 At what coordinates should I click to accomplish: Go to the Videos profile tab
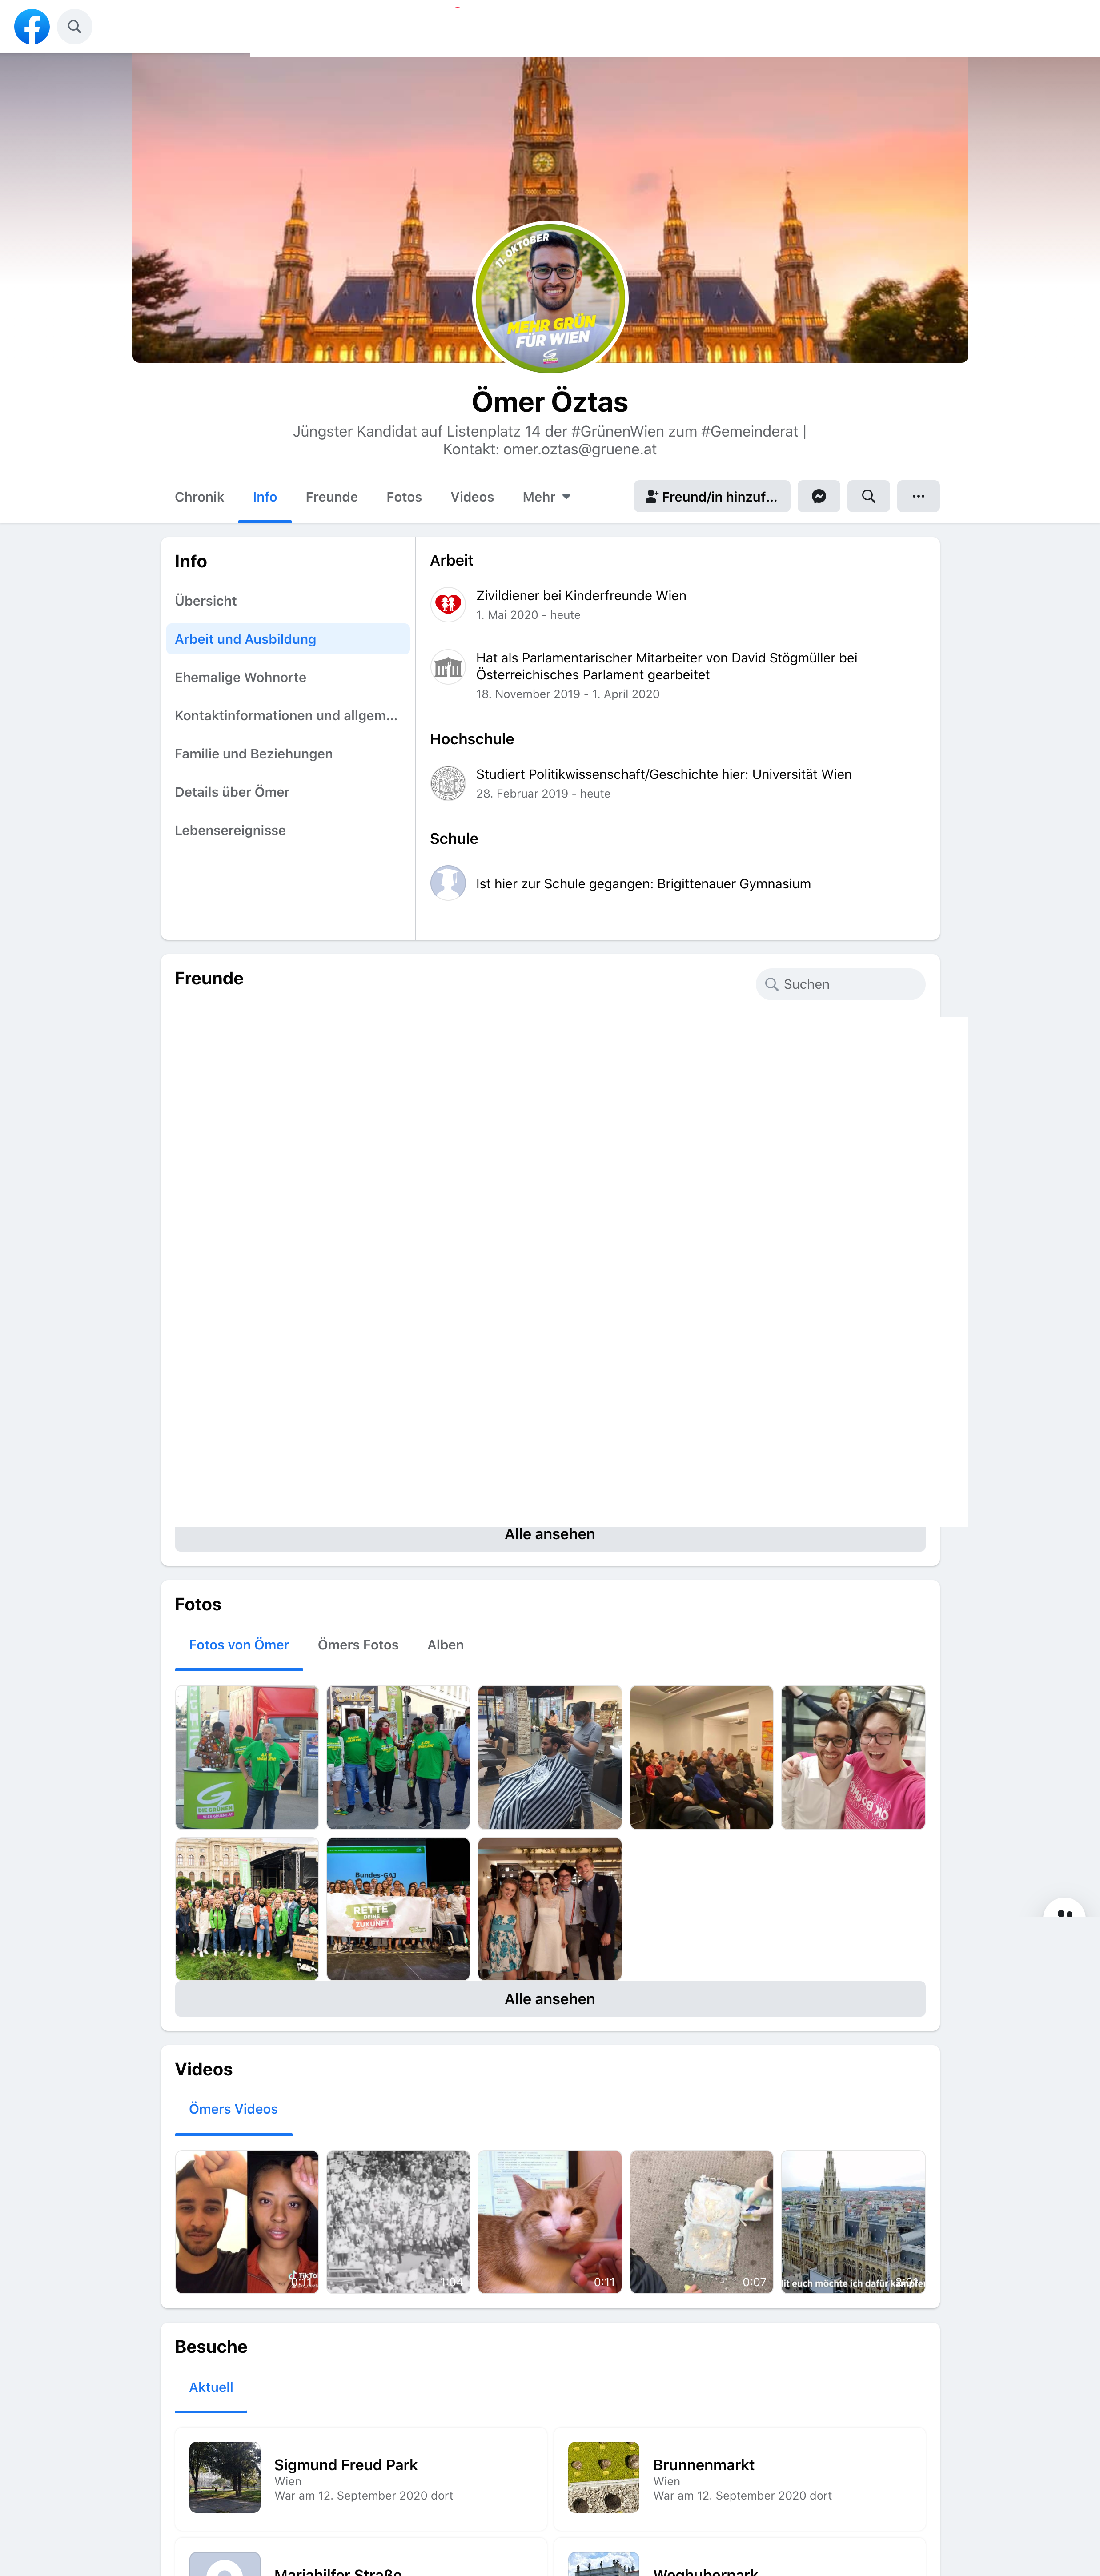pos(472,497)
